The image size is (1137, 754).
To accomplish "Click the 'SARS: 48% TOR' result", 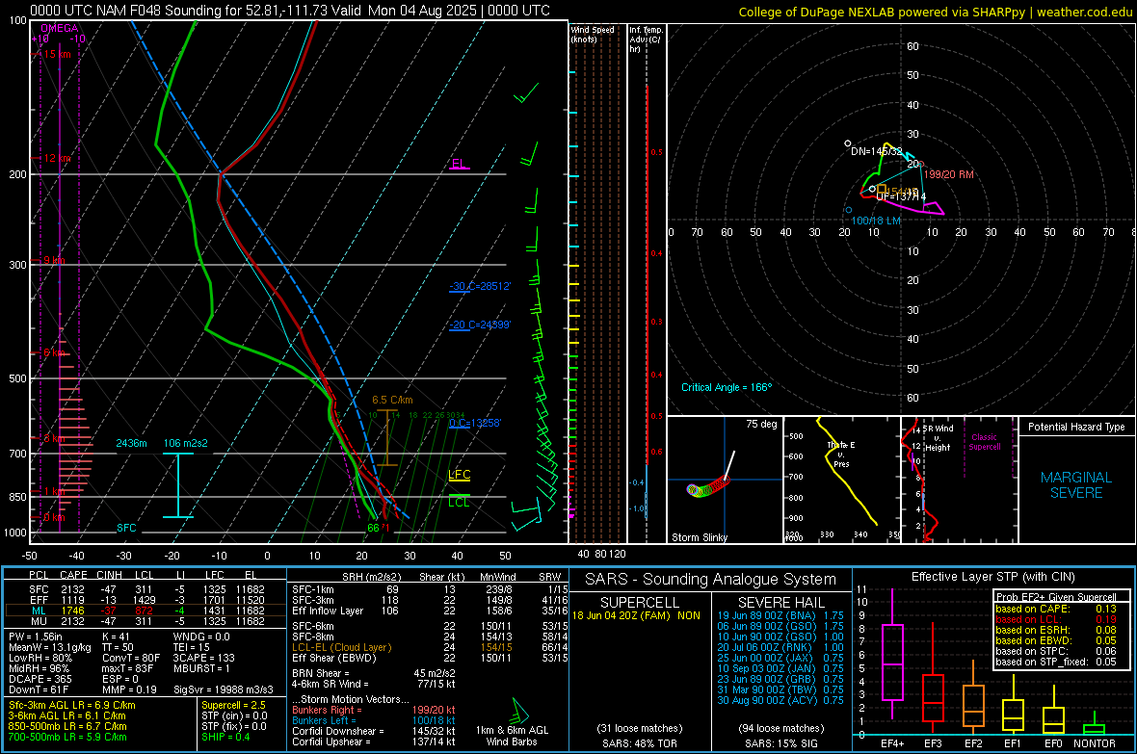I will [x=639, y=743].
